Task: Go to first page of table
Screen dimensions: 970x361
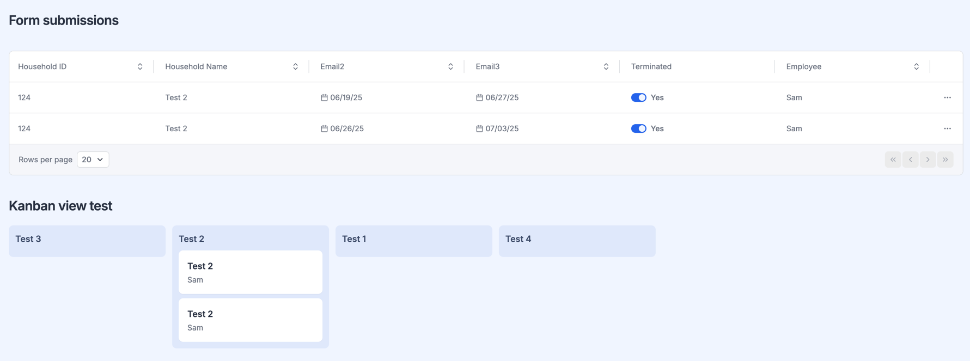Action: (x=893, y=160)
